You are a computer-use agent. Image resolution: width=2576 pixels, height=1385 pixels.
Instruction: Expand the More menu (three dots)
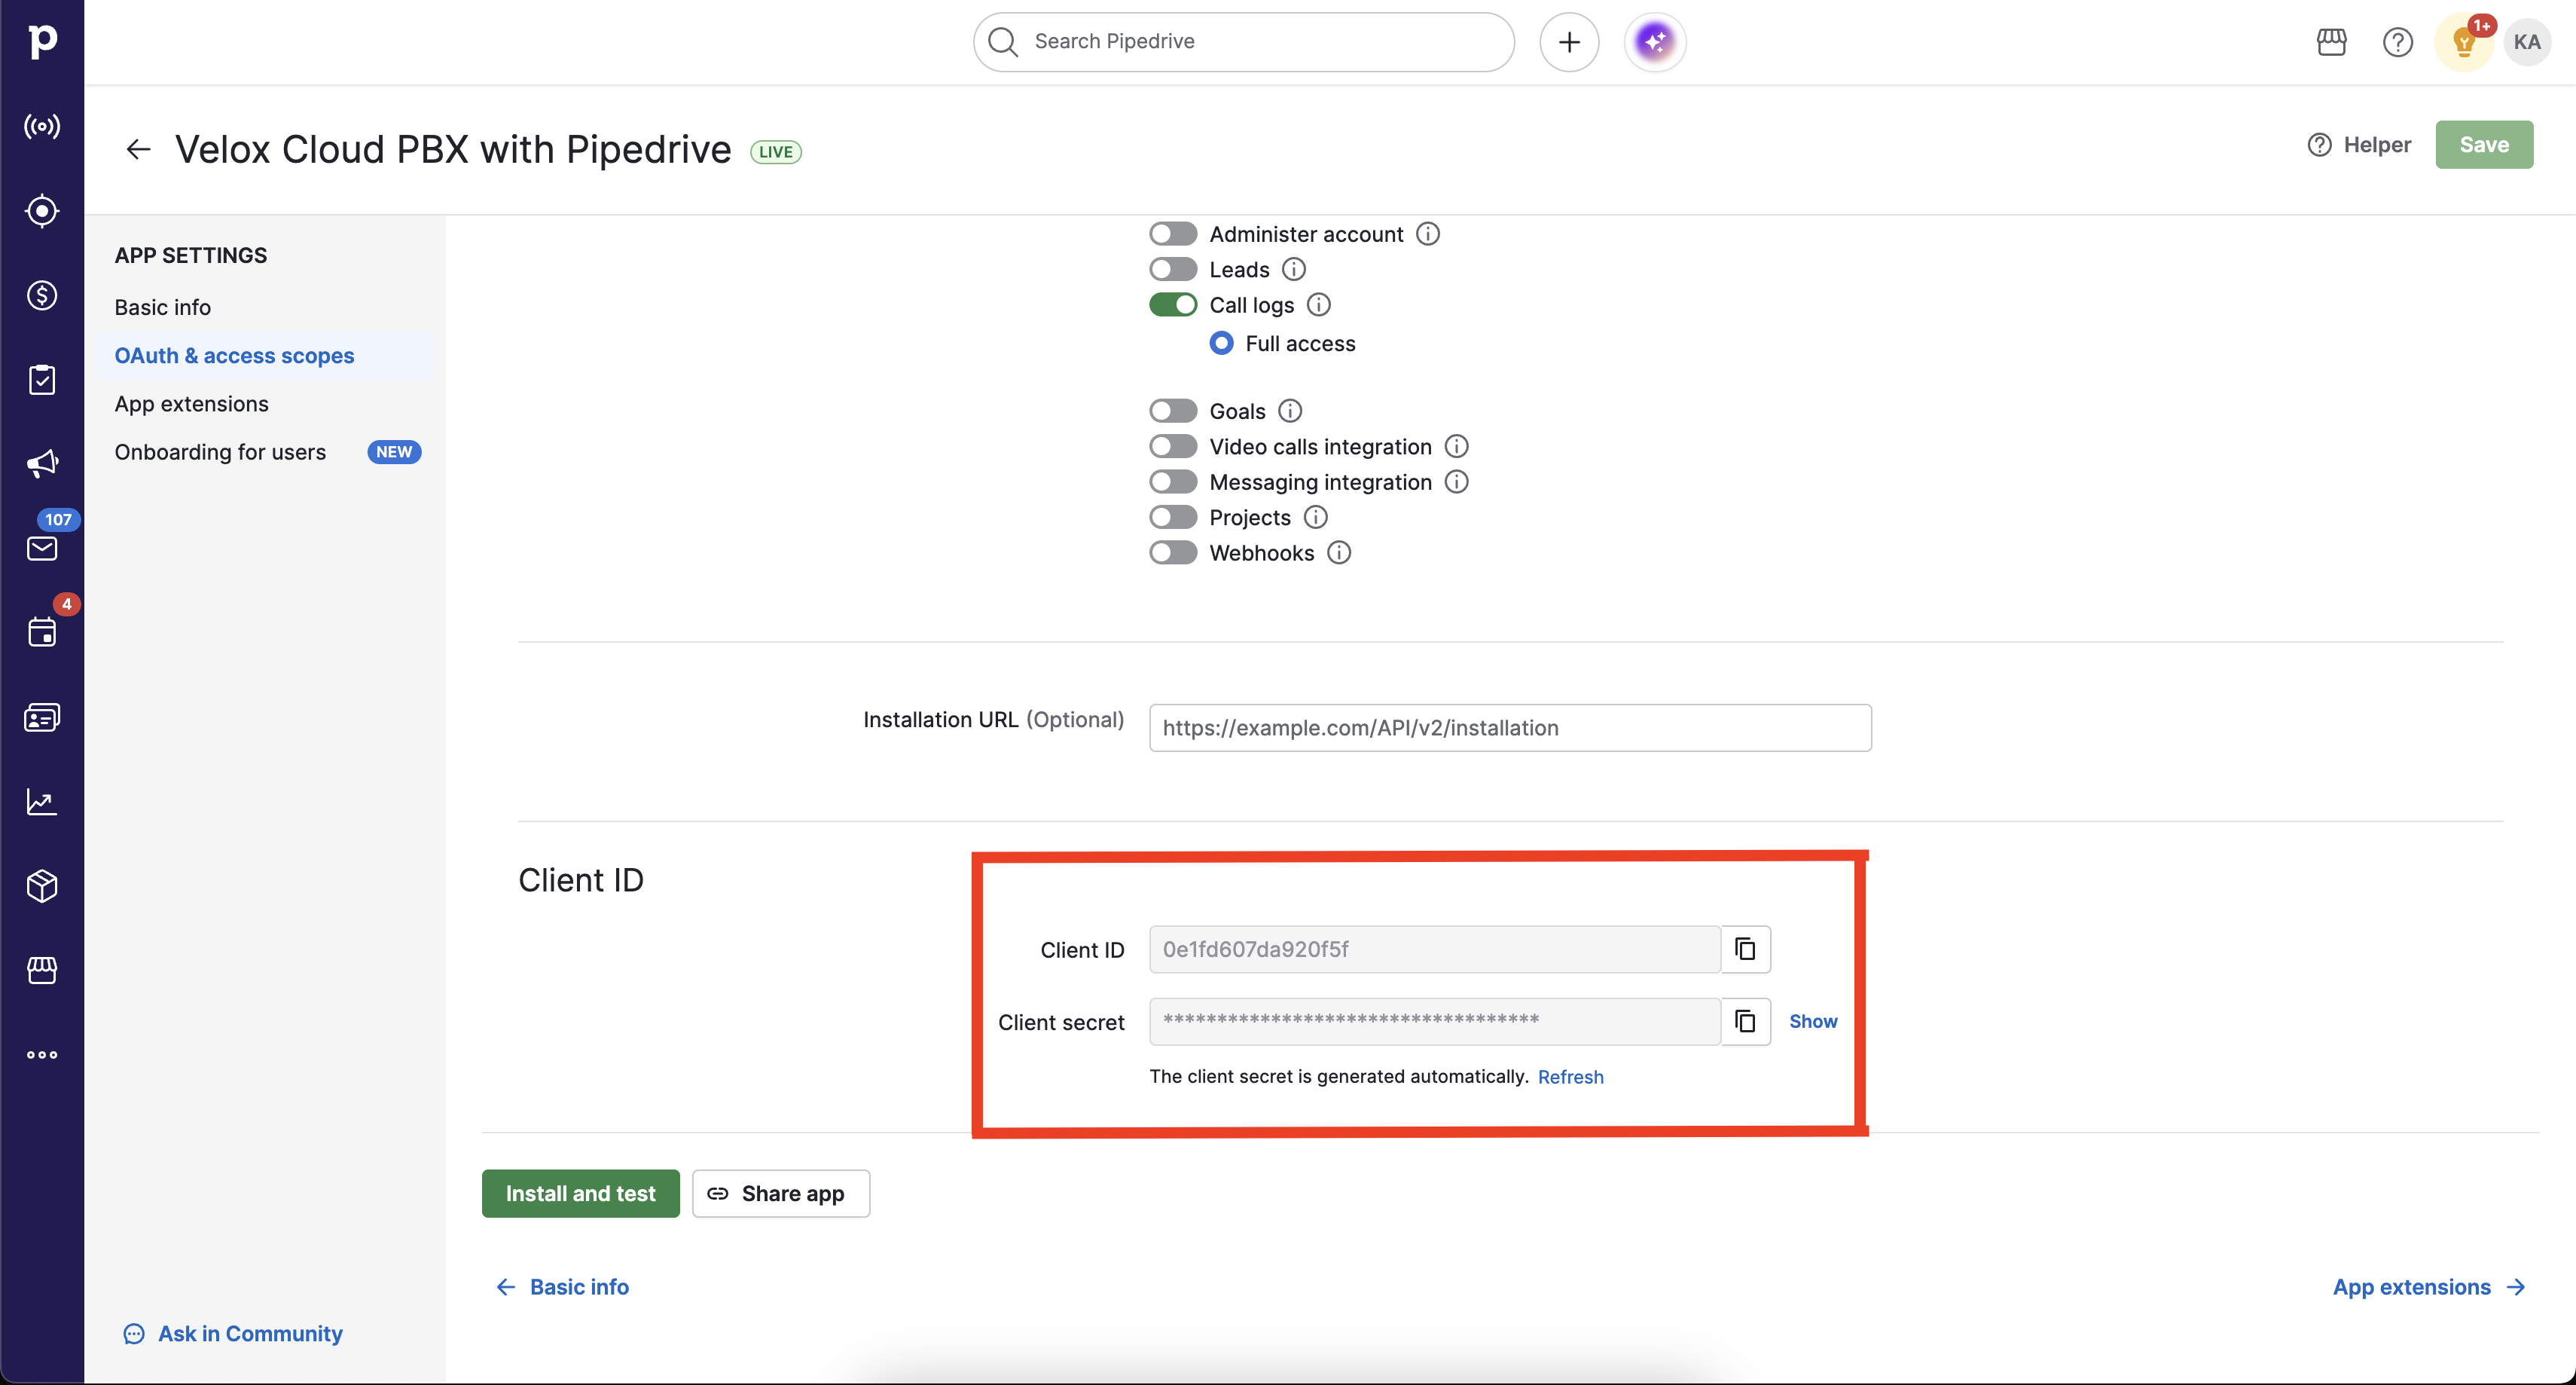42,1055
